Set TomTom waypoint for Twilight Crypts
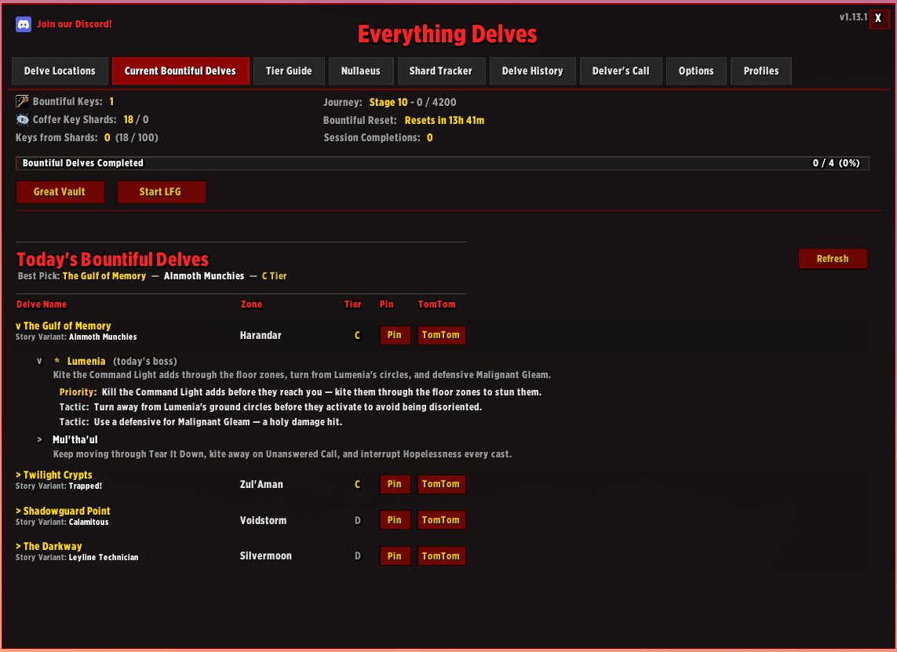 click(x=441, y=484)
